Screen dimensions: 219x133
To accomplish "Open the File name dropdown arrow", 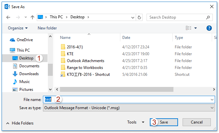I will pyautogui.click(x=212, y=100).
